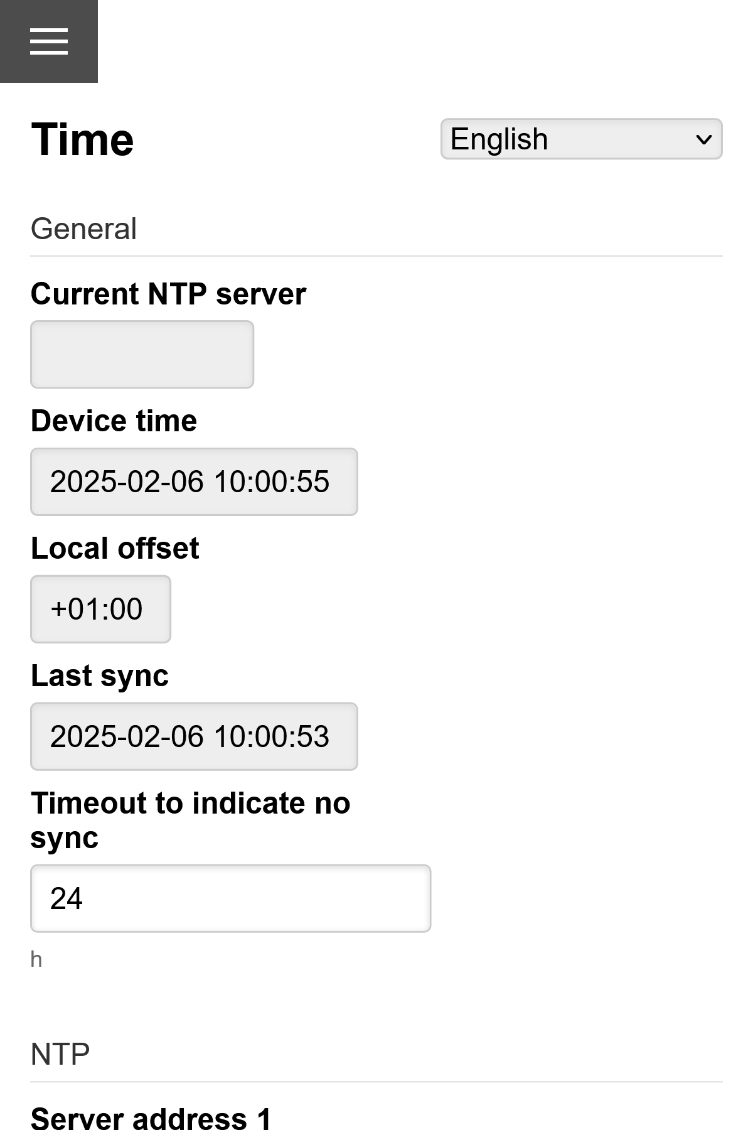Click the Last sync timestamp
Screen dimensions: 753x1130
(x=193, y=736)
